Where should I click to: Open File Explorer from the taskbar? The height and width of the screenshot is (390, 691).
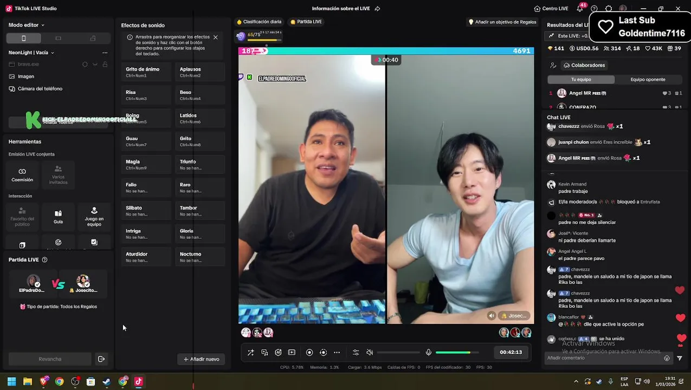point(28,381)
